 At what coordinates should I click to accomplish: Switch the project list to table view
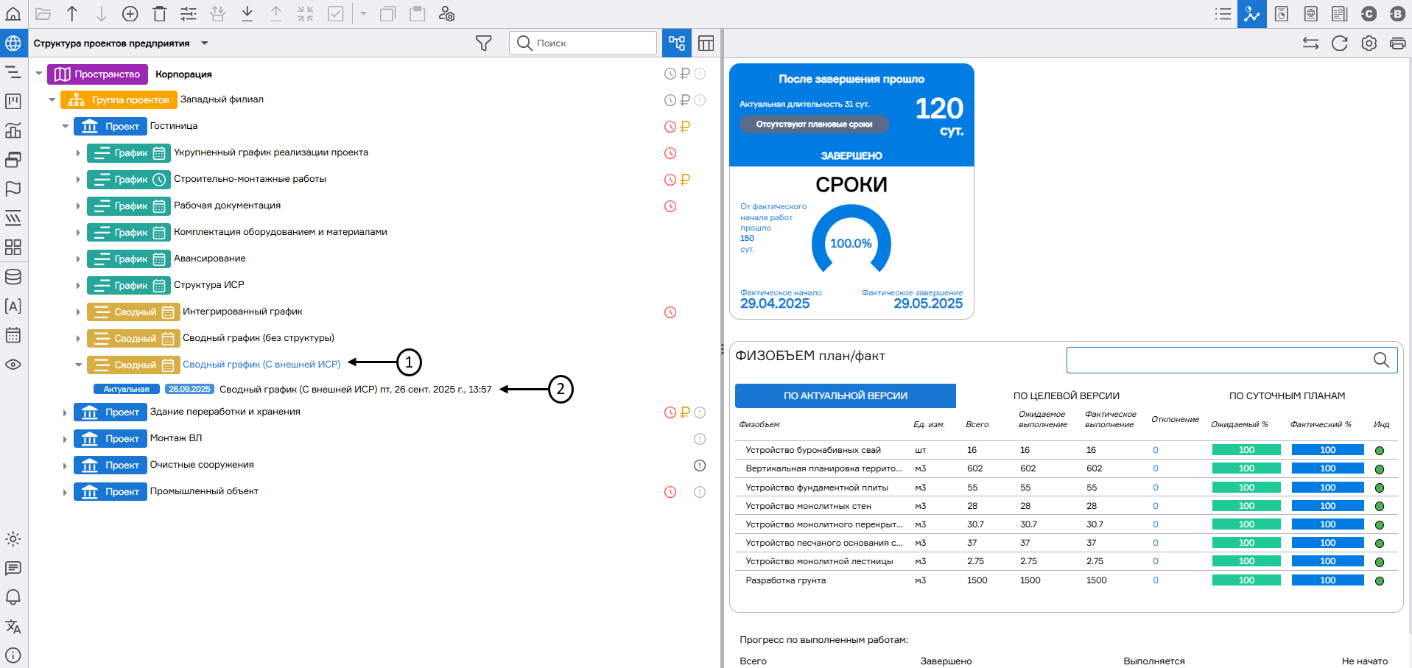706,43
